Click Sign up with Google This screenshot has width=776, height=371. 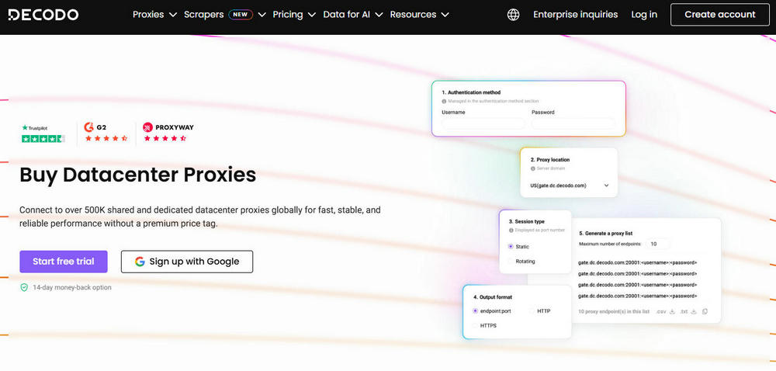tap(187, 262)
